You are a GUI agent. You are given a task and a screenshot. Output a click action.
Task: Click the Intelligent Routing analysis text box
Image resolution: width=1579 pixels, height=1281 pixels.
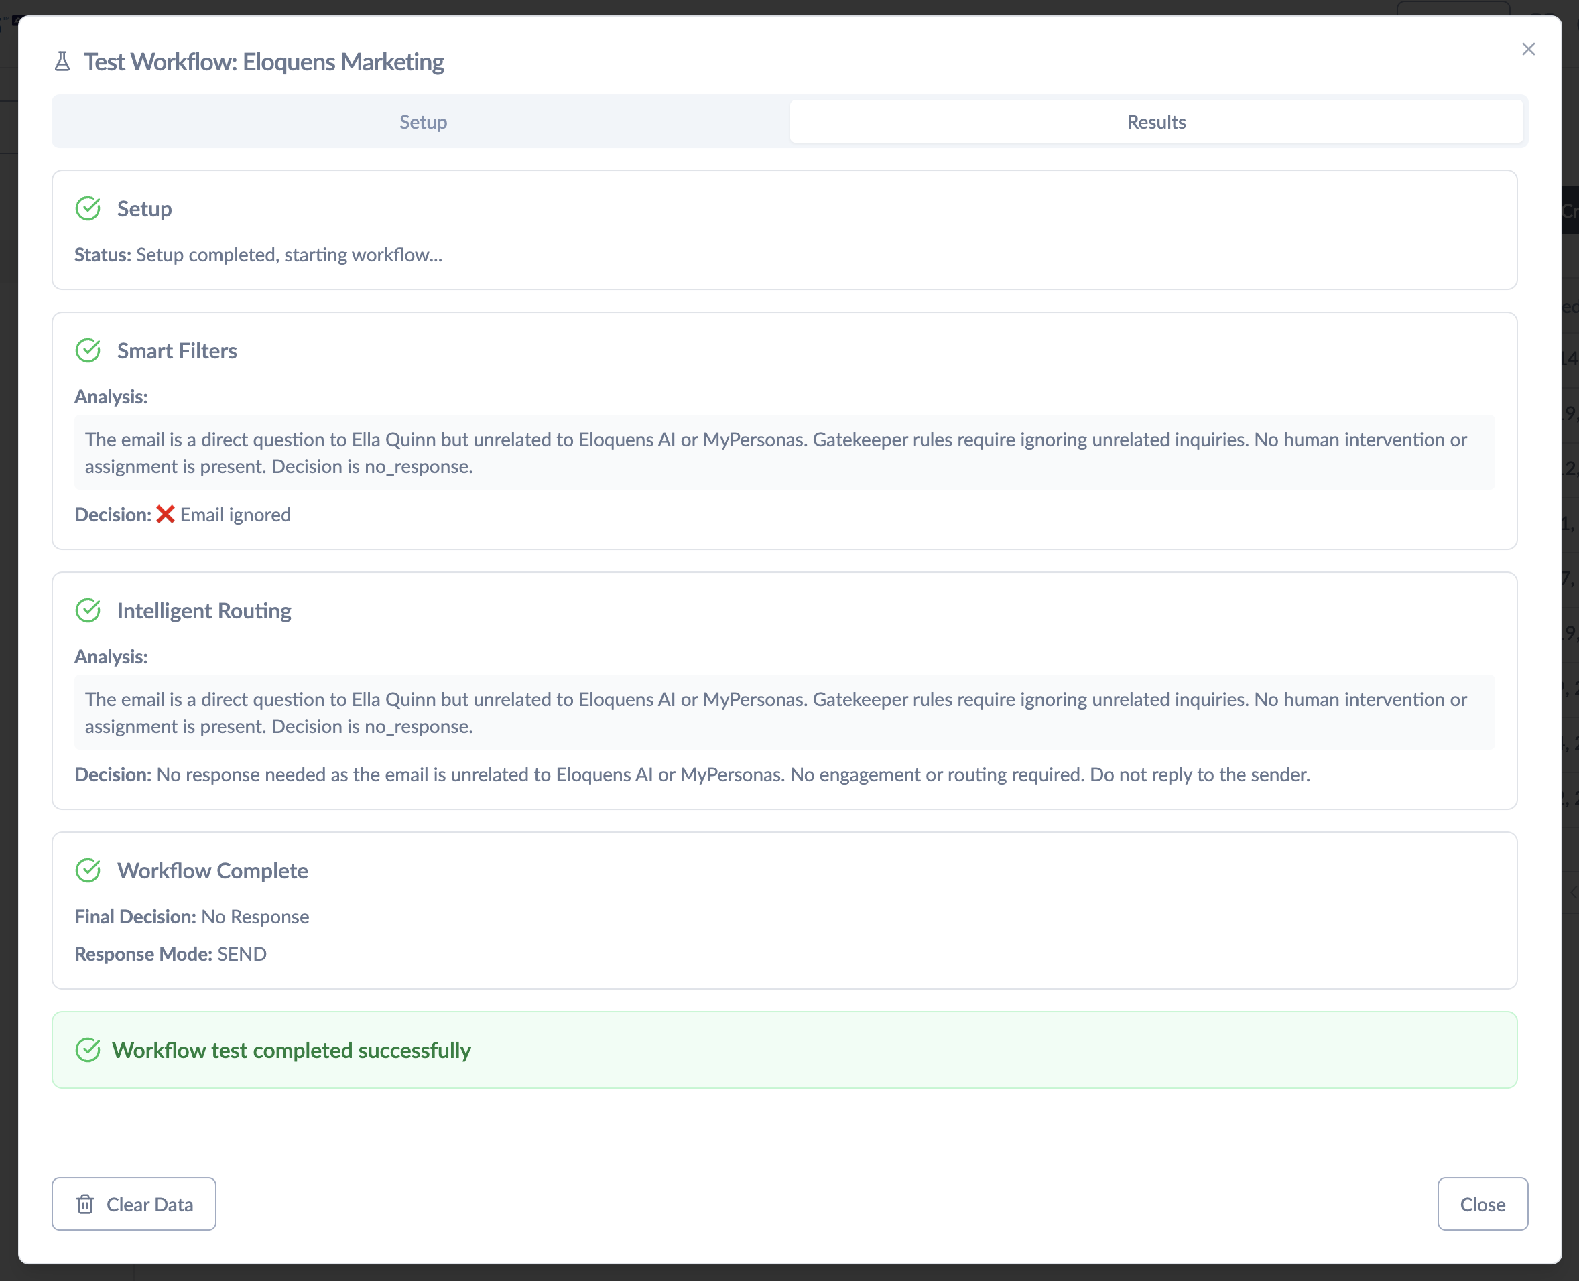[784, 712]
